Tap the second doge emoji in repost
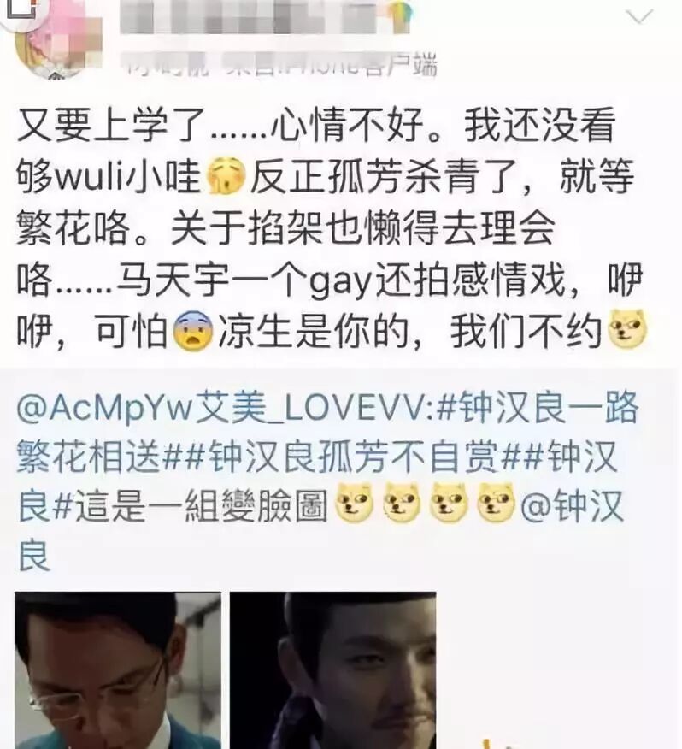This screenshot has width=682, height=749. [402, 503]
